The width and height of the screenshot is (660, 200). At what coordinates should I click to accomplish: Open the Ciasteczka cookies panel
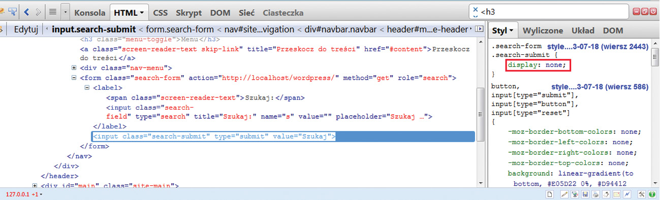coord(283,13)
